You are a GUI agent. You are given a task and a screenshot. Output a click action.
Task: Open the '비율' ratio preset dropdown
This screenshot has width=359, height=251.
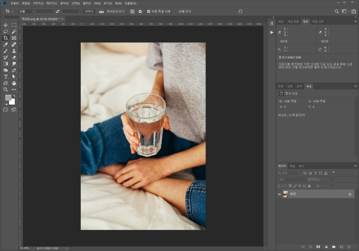point(26,12)
